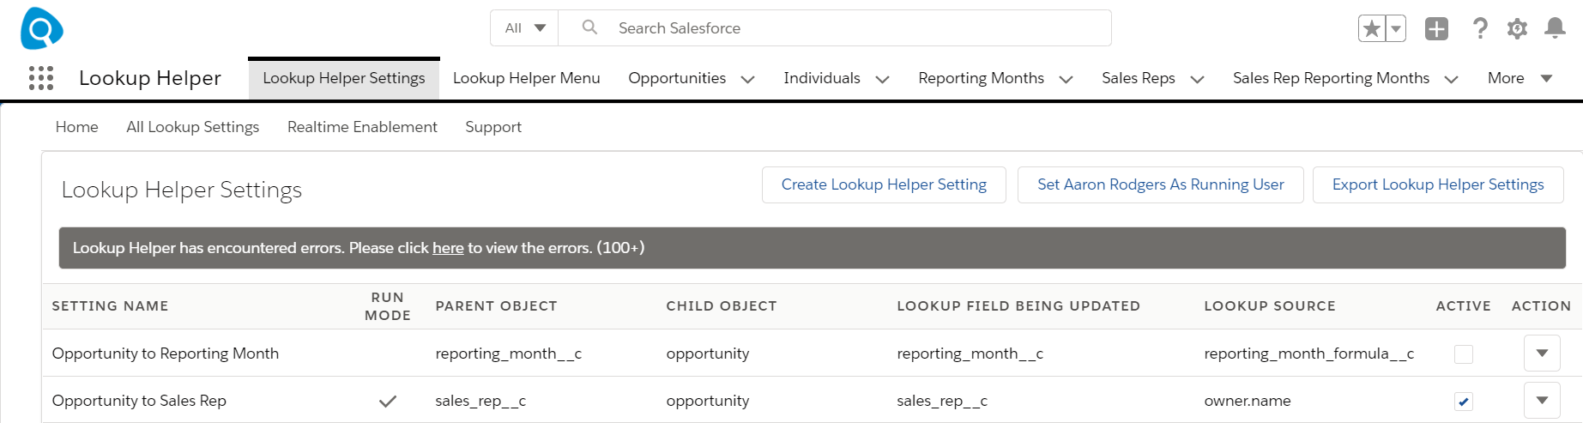Click Create Lookup Helper Setting button
This screenshot has width=1583, height=423.
click(x=884, y=184)
